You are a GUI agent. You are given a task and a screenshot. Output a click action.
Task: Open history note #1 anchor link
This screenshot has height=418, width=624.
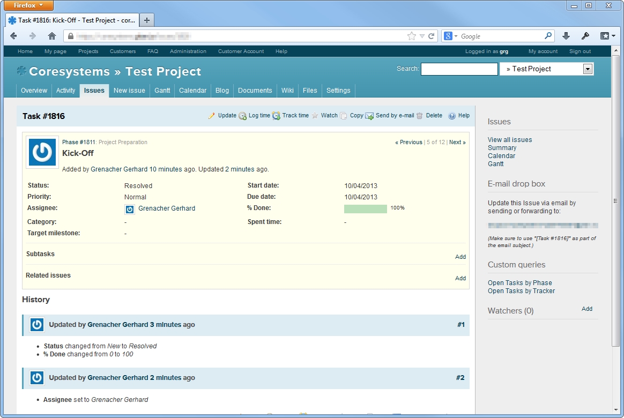point(461,325)
